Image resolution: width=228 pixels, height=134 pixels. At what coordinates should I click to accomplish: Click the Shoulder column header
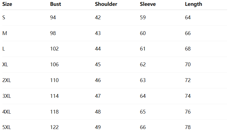(x=106, y=4)
